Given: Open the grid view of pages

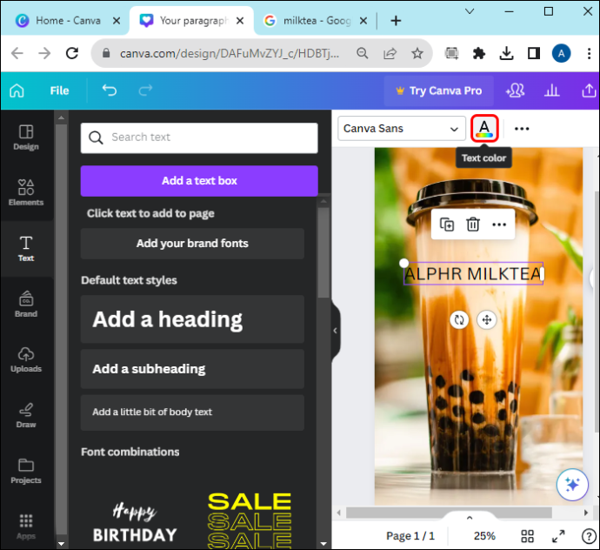Looking at the screenshot, I should tap(527, 536).
